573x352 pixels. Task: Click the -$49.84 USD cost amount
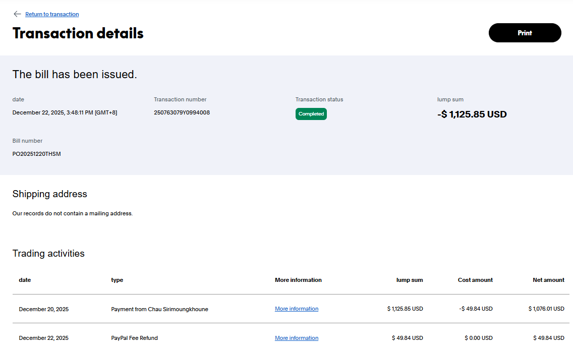click(476, 309)
